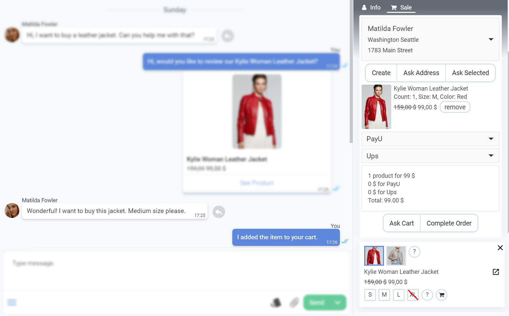Expand Matilda Fowler address dropdown
509x316 pixels.
coord(491,39)
